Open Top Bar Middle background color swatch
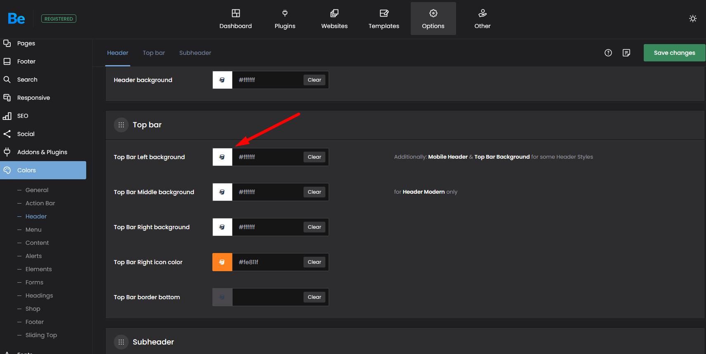Screen dimensions: 706x354 (x=222, y=192)
